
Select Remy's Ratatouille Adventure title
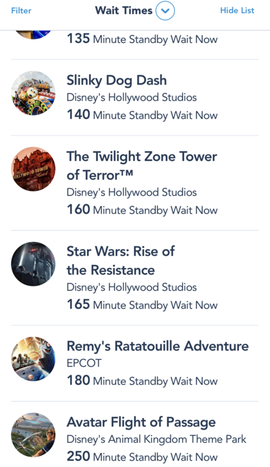[x=157, y=346]
